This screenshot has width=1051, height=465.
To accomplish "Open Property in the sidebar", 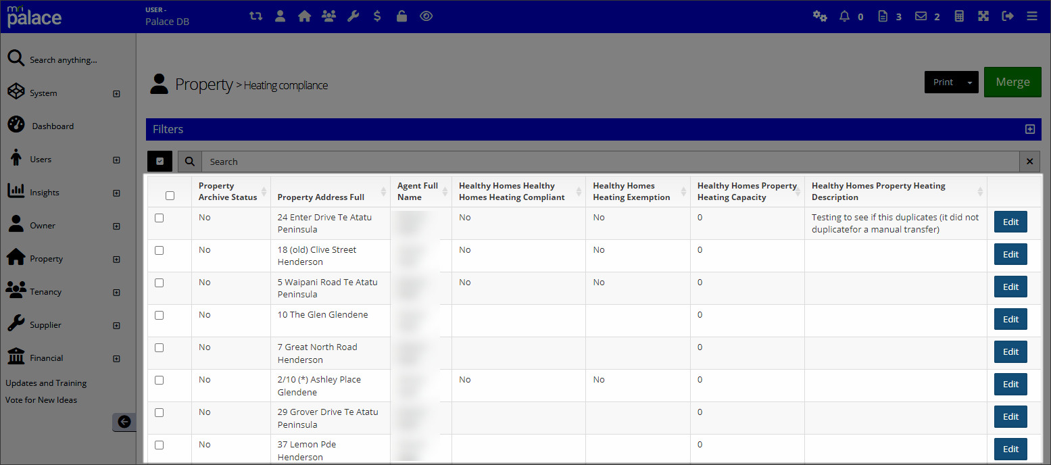I will pos(46,259).
